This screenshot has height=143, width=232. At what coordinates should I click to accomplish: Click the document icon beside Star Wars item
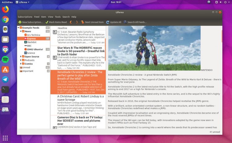pyautogui.click(x=55, y=58)
